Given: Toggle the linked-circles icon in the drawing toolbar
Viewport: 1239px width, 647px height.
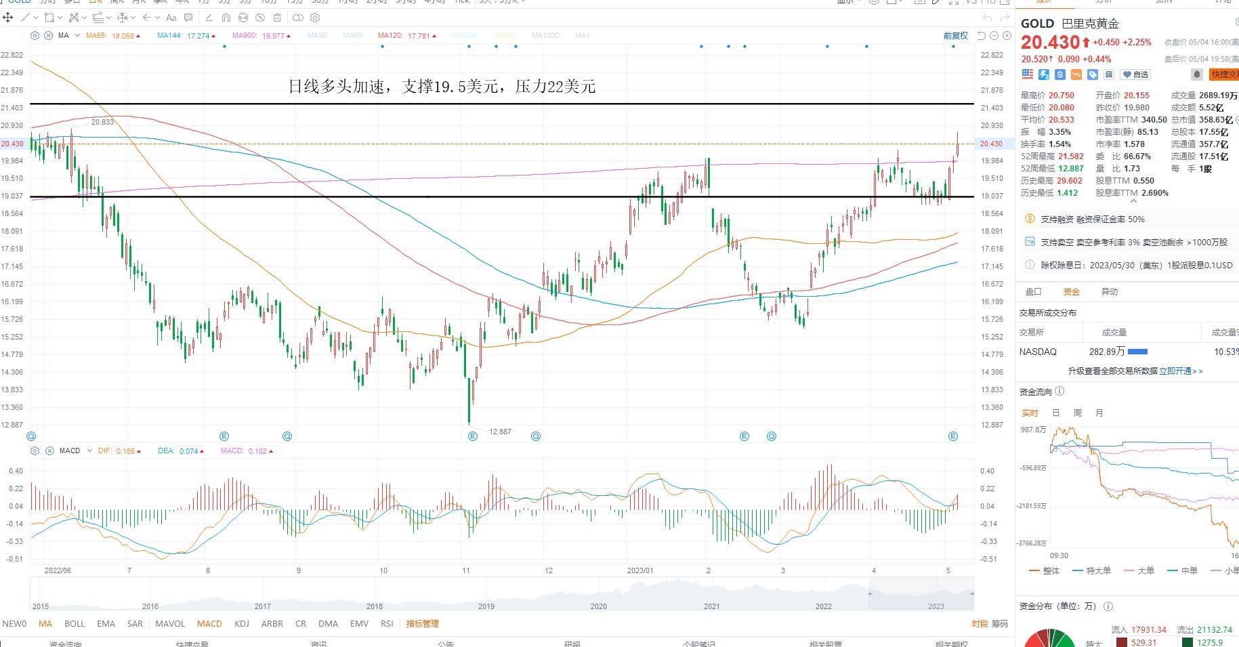Looking at the screenshot, I should [297, 18].
